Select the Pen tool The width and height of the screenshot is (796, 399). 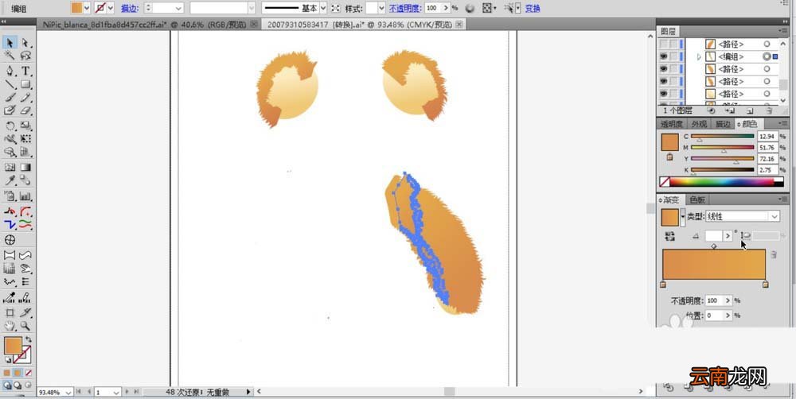click(10, 71)
